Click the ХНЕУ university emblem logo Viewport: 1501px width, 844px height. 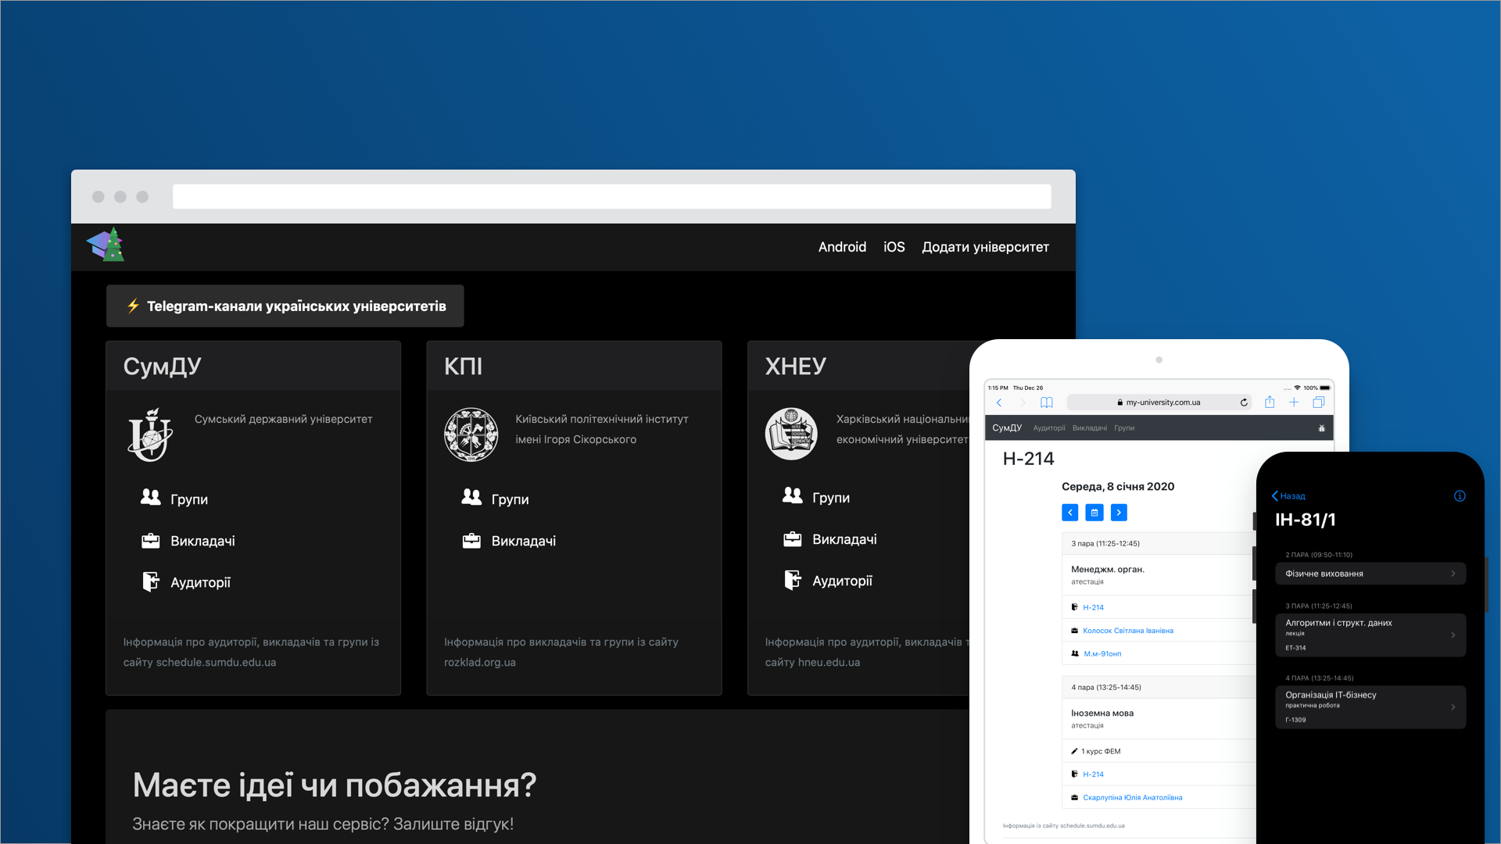[x=791, y=434]
